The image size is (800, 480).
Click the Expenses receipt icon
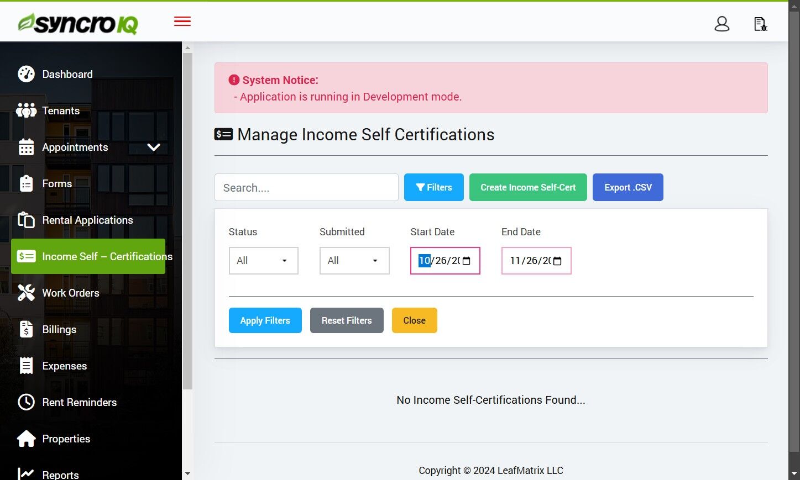(x=26, y=366)
